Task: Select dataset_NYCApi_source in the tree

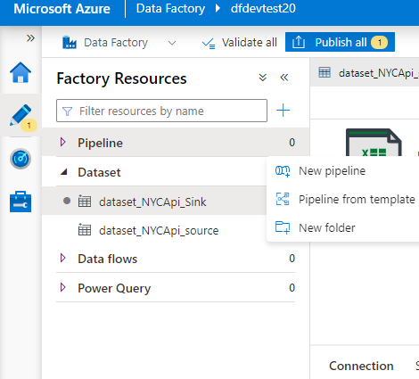Action: pyautogui.click(x=159, y=230)
